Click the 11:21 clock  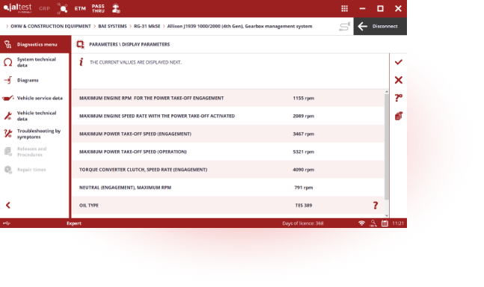pyautogui.click(x=398, y=223)
